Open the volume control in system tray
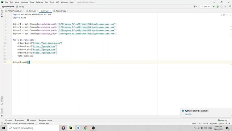The image size is (232, 131). tap(206, 128)
